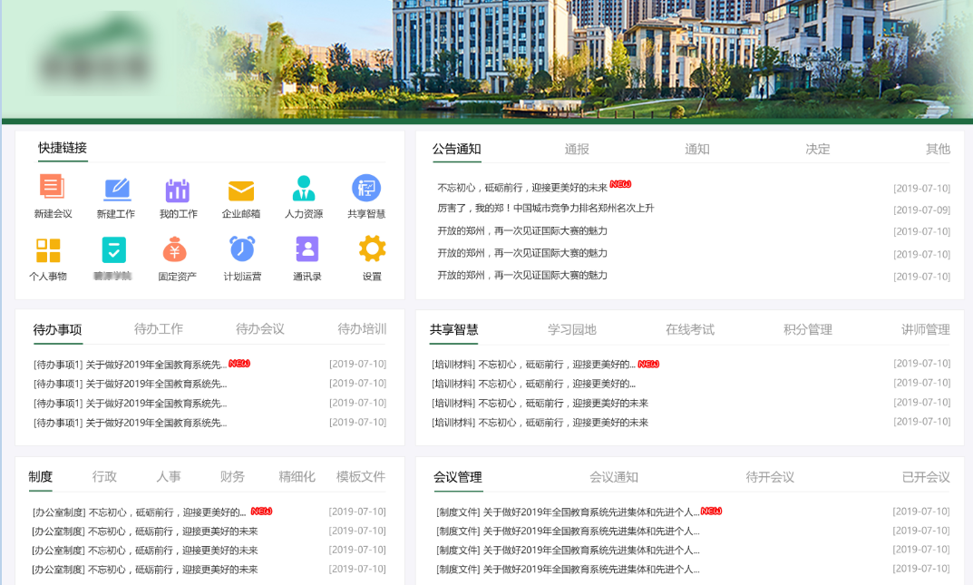Click the 计划运营 alarm clock icon
Screen dimensions: 973x585
point(242,249)
